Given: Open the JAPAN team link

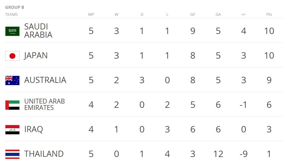Looking at the screenshot, I should (x=36, y=55).
